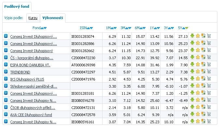Click cart icon for AXA CEE Dluhopisový fond

tap(209, 114)
